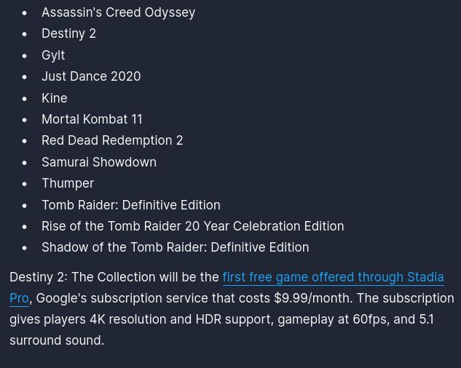Open the "first free game offered through Stadia Pro" link
461x368 pixels.
(x=333, y=277)
